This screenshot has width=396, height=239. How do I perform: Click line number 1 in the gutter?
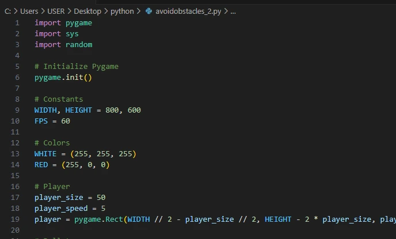pos(17,23)
